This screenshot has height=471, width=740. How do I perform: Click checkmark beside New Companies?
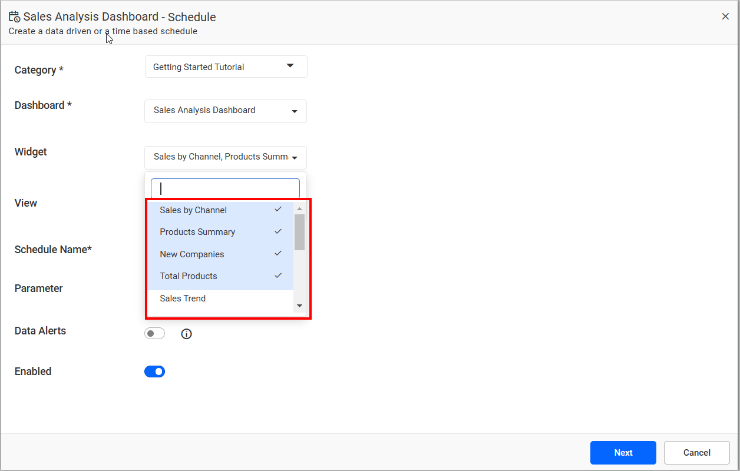click(278, 254)
